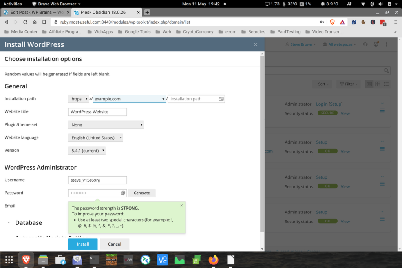Go to the browser home page
The image size is (402, 268).
coord(35,22)
